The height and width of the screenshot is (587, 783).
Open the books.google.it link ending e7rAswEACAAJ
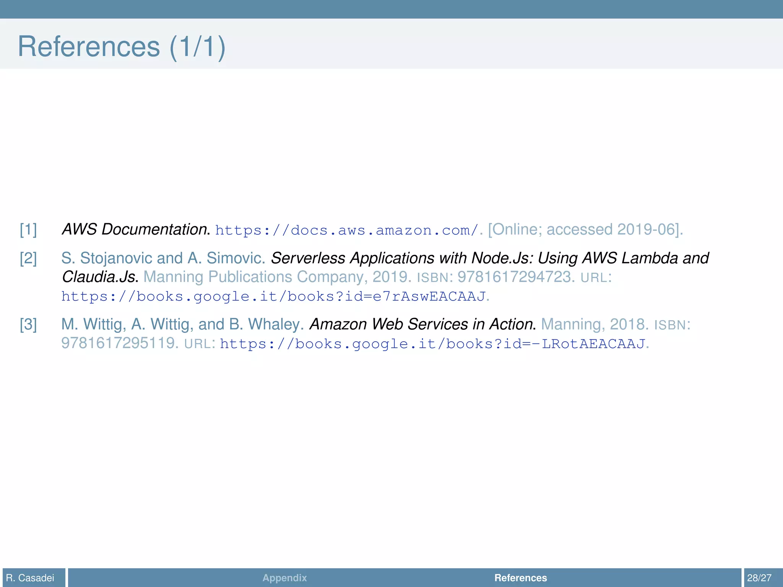pos(273,297)
